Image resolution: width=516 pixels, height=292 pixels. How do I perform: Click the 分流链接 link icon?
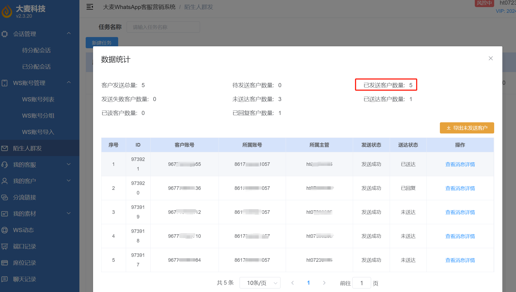pyautogui.click(x=5, y=197)
